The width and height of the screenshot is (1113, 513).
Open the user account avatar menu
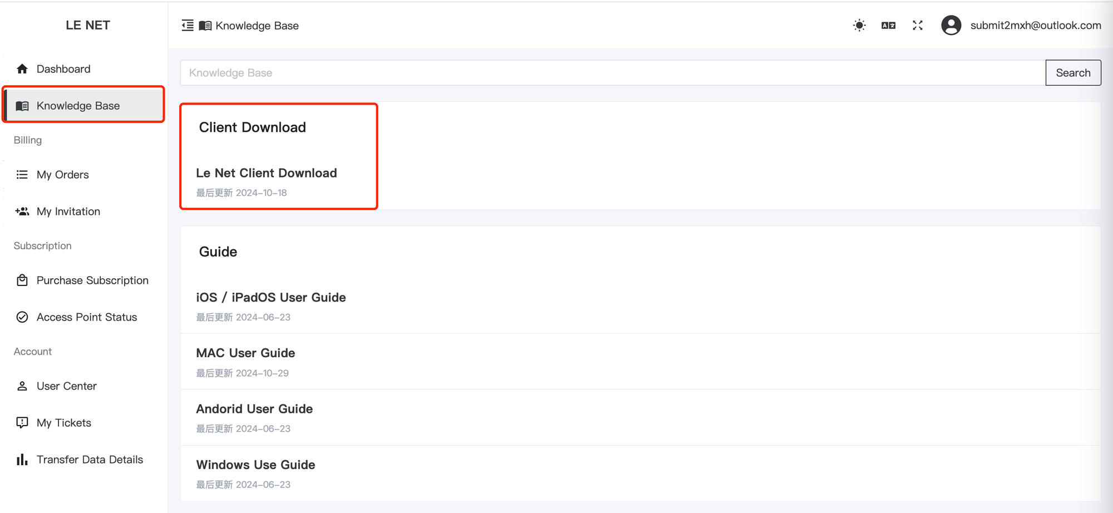coord(951,26)
